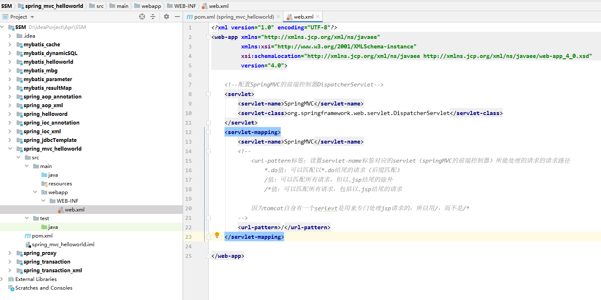Viewport: 601px width, 300px height.
Task: Click Scratches and Consoles icon
Action: 11,288
